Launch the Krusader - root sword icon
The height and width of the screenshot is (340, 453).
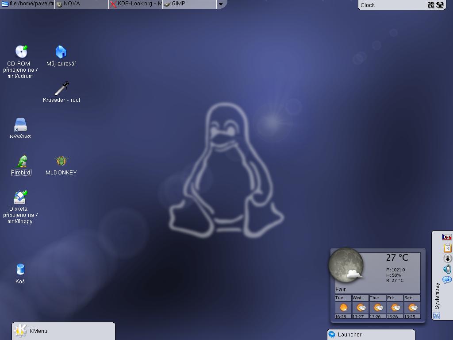coord(62,88)
